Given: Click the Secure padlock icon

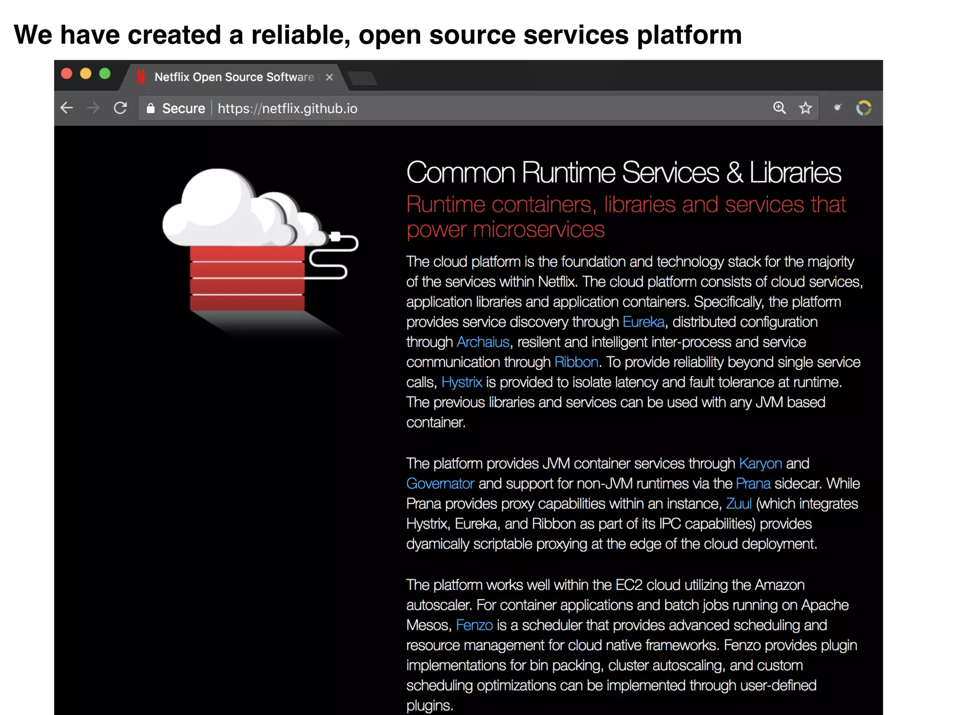Looking at the screenshot, I should coord(150,108).
